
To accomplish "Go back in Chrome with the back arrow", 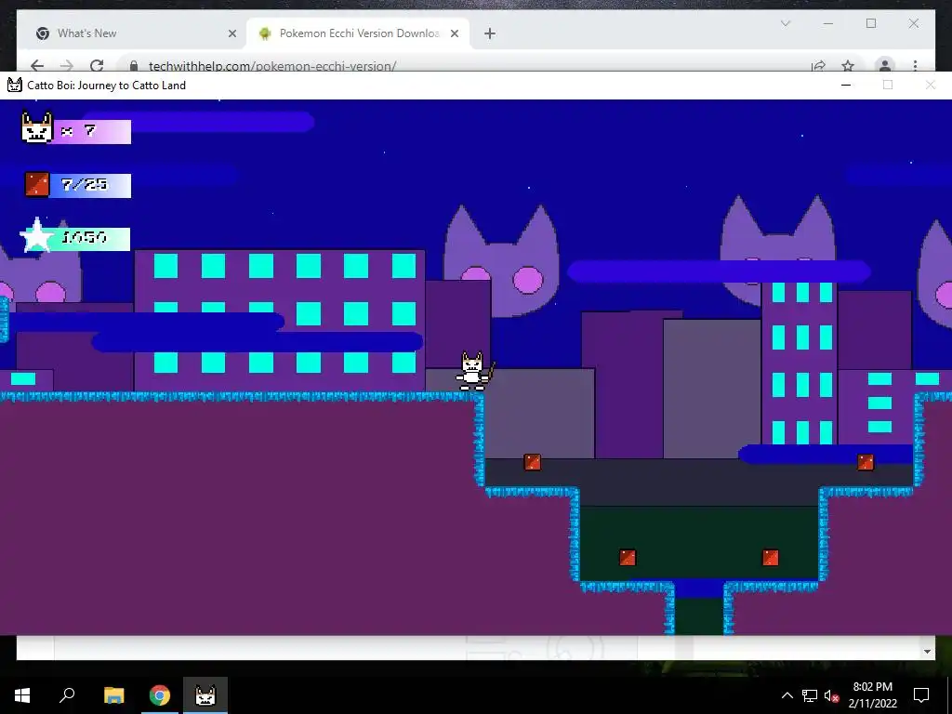I will coord(37,66).
